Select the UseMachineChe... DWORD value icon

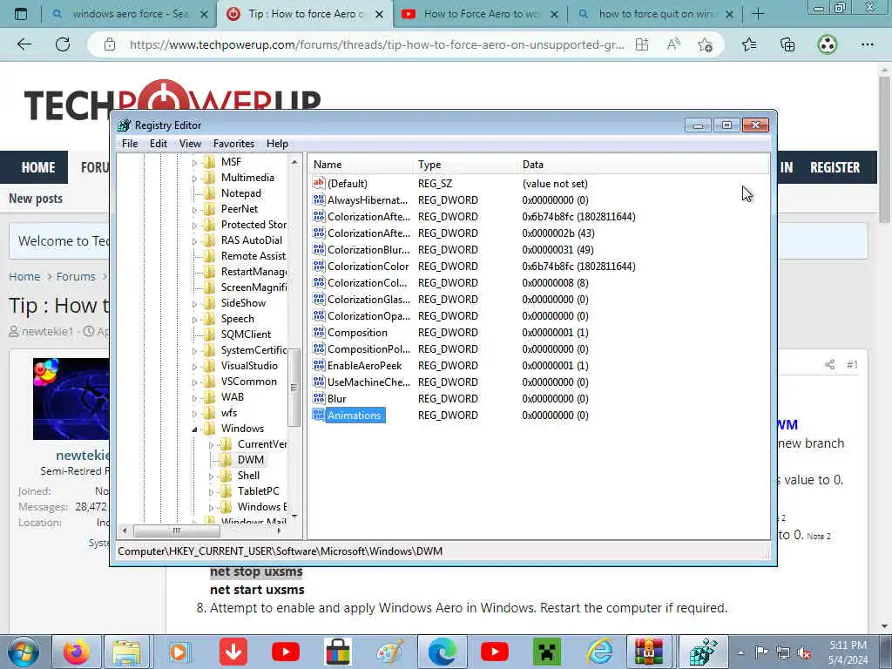(319, 382)
